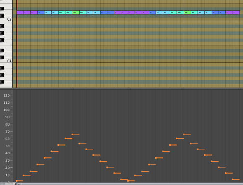
Task: Play the A#4 black key below C5
Action: 2,26
